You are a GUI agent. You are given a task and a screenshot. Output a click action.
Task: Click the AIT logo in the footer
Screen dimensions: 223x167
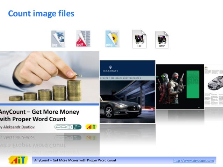tap(18, 160)
